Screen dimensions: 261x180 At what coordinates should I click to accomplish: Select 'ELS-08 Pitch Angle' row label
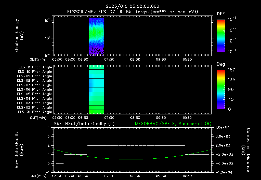[34, 81]
